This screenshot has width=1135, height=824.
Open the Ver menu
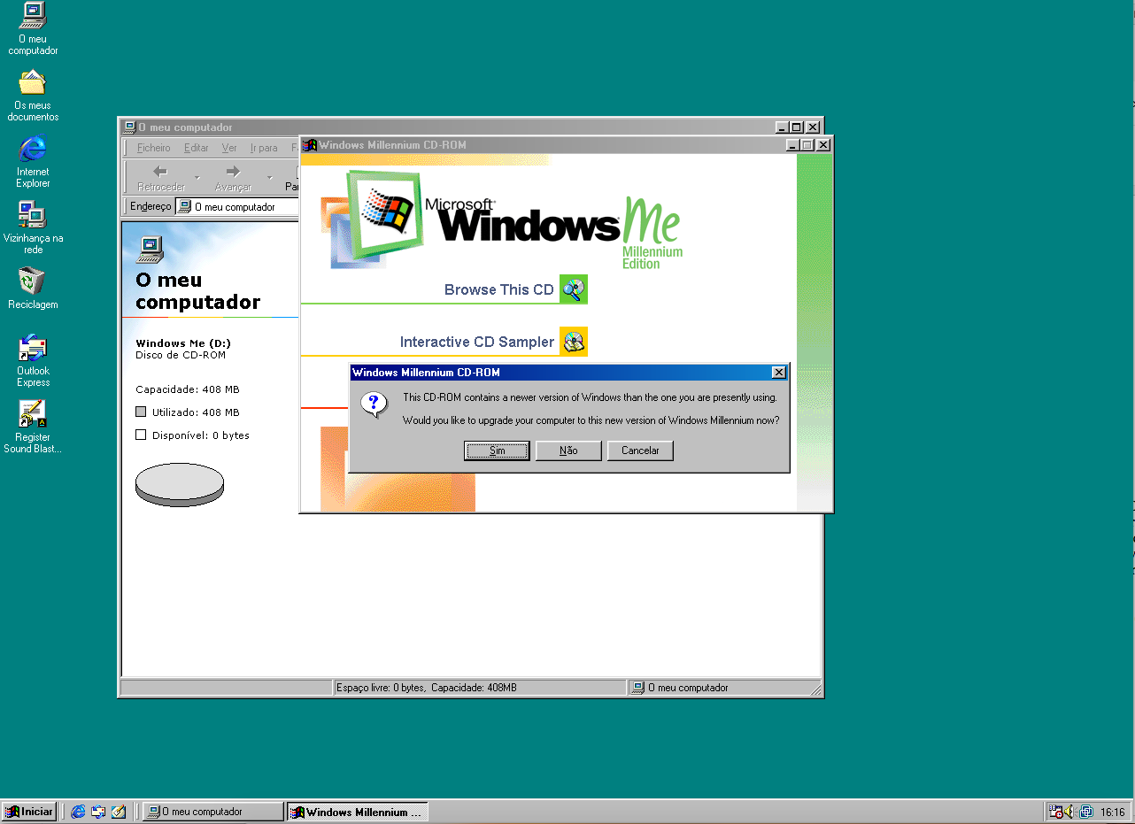point(229,148)
